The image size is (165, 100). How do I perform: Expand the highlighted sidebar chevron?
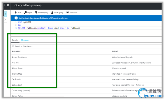5,14
